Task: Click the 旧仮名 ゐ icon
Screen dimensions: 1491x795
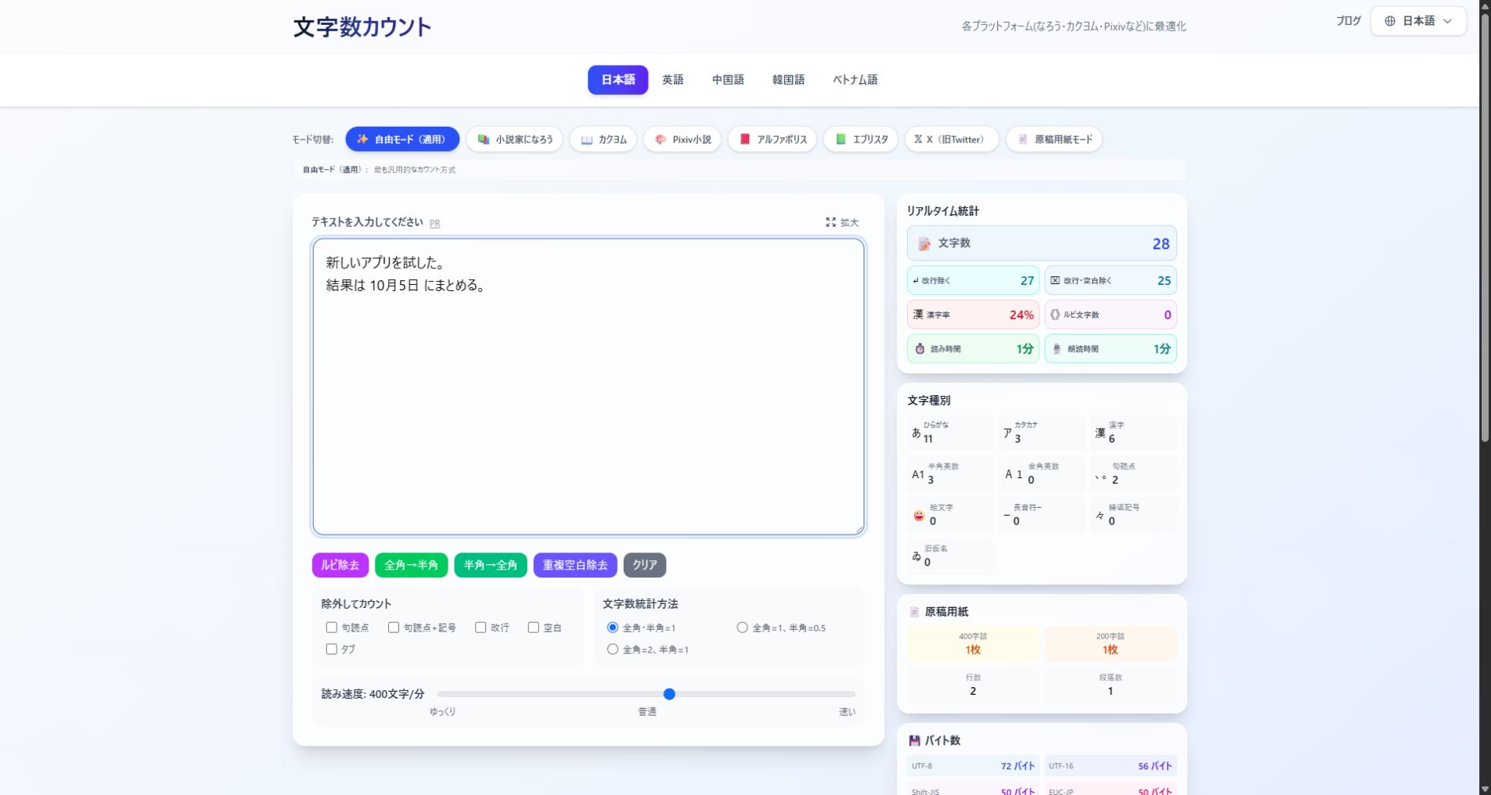Action: (917, 556)
